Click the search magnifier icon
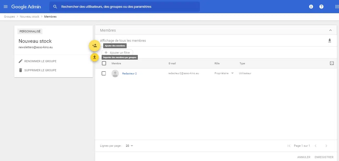Screen dimensions: 339x161 [x=55, y=7]
